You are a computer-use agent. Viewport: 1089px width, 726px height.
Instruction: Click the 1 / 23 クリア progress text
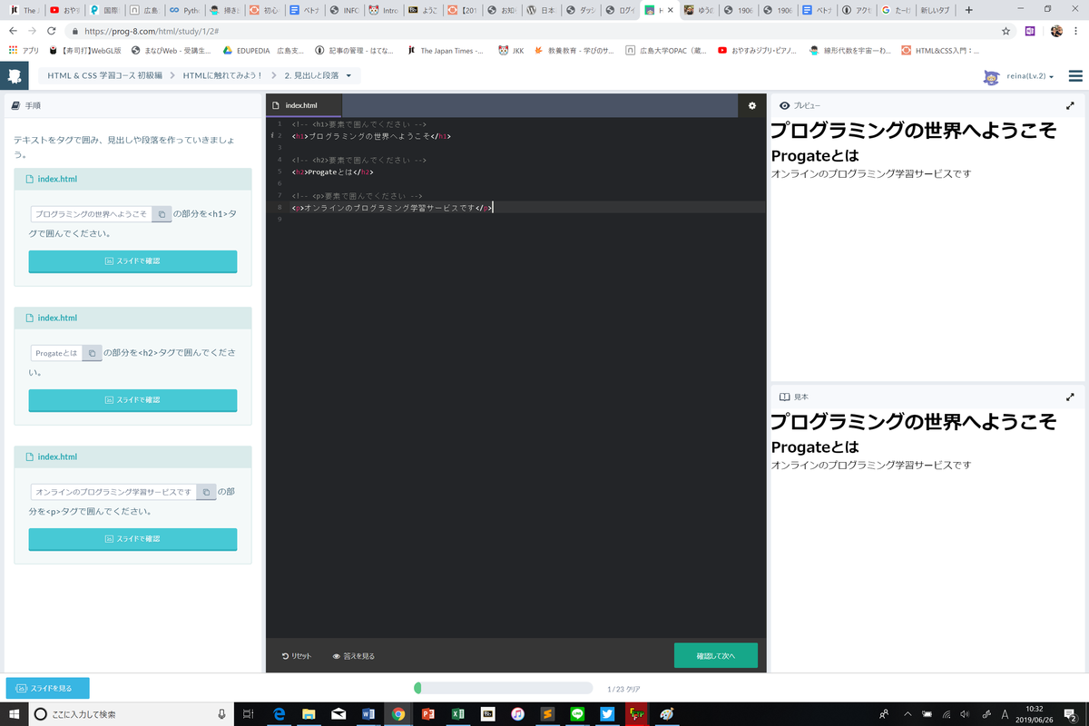tap(623, 689)
